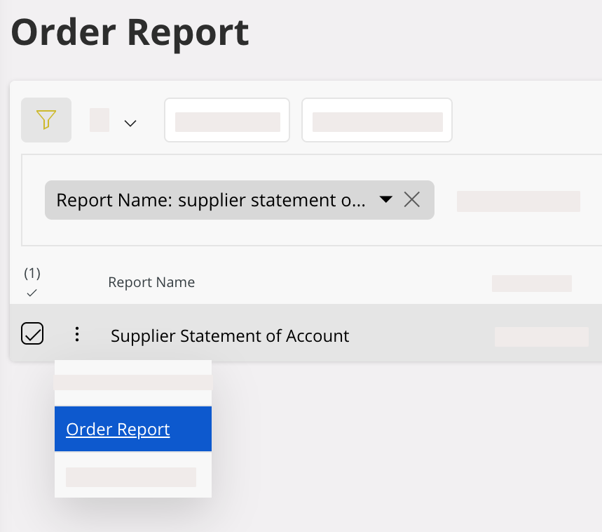Select Order Report from the context menu
602x532 pixels.
[x=118, y=429]
